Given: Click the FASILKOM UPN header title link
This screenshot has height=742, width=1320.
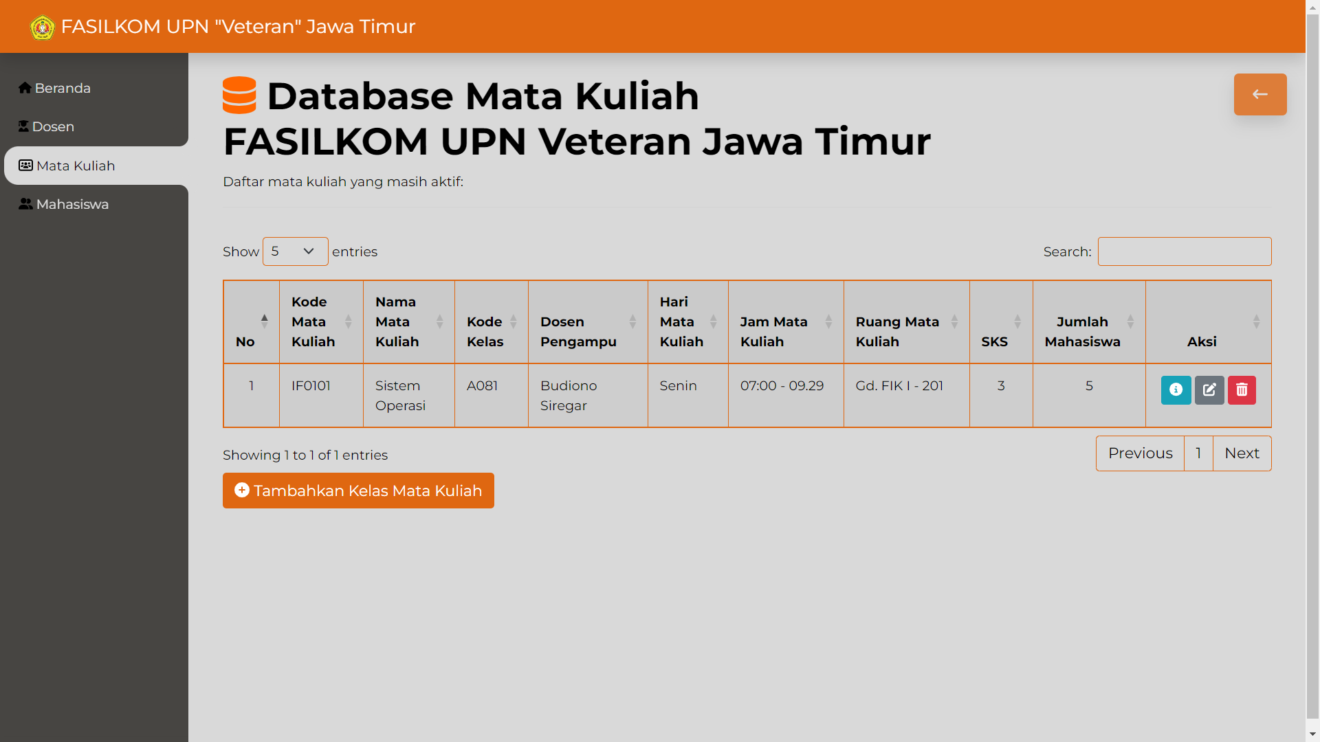Looking at the screenshot, I should (238, 27).
